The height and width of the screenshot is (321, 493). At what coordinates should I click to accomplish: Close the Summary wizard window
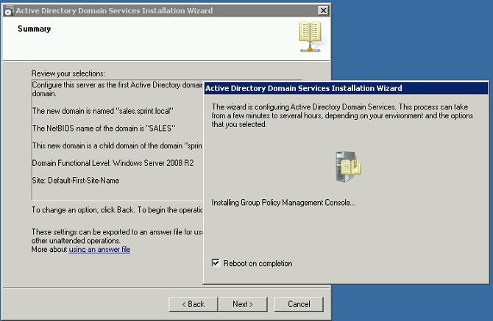coord(323,11)
